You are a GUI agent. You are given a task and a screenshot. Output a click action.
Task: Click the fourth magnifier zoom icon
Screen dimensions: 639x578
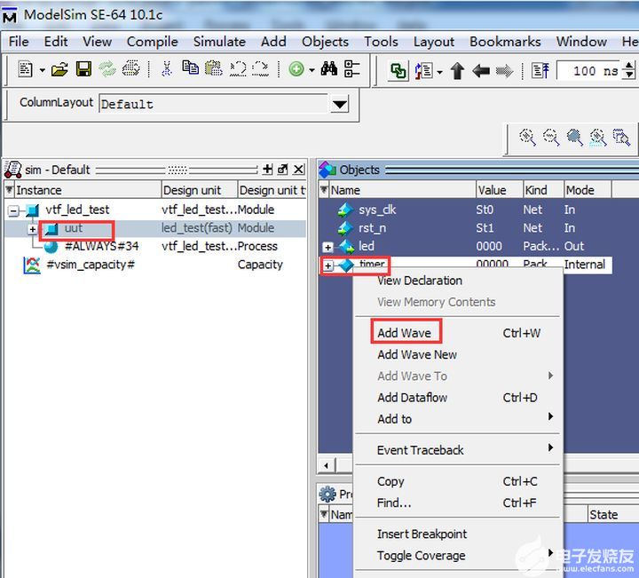coord(598,137)
